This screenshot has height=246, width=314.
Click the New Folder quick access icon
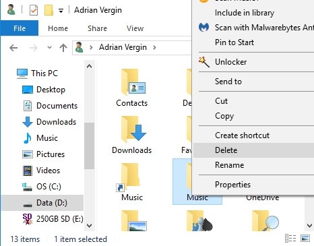pos(49,10)
